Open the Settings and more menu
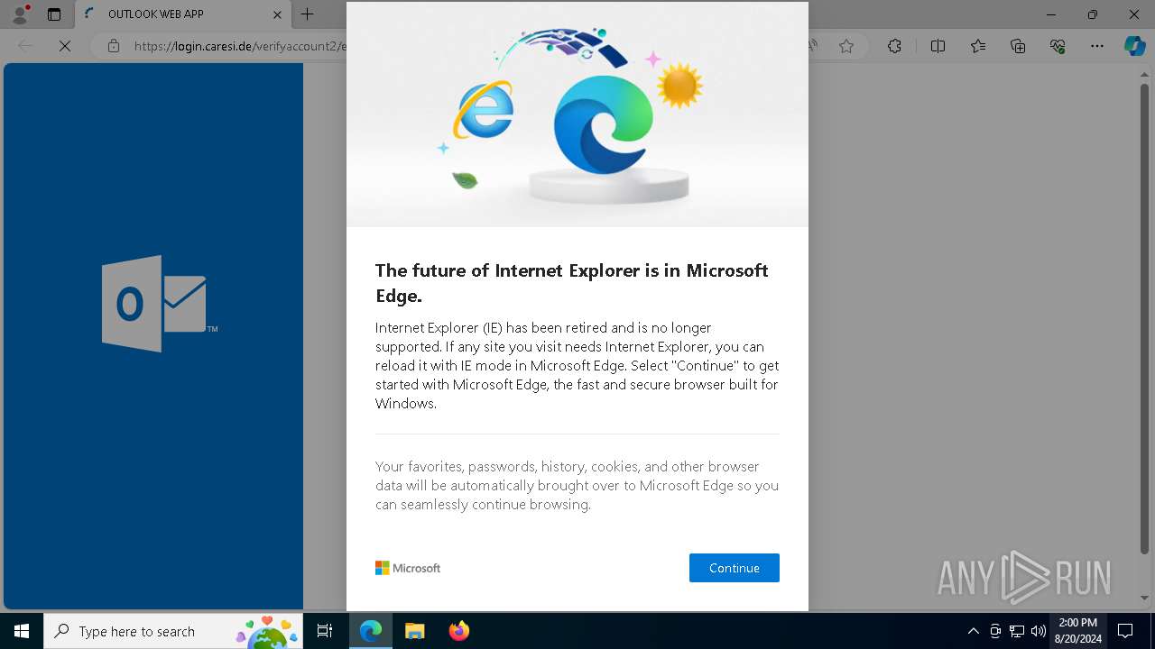This screenshot has width=1155, height=649. point(1097,46)
